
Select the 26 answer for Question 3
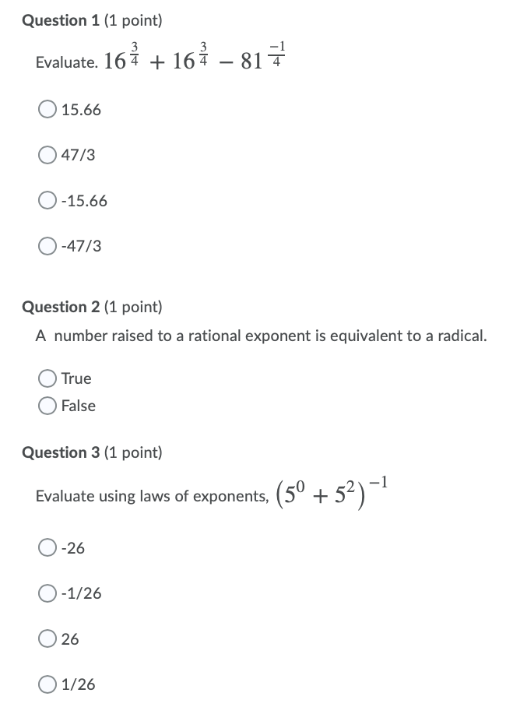(x=47, y=639)
